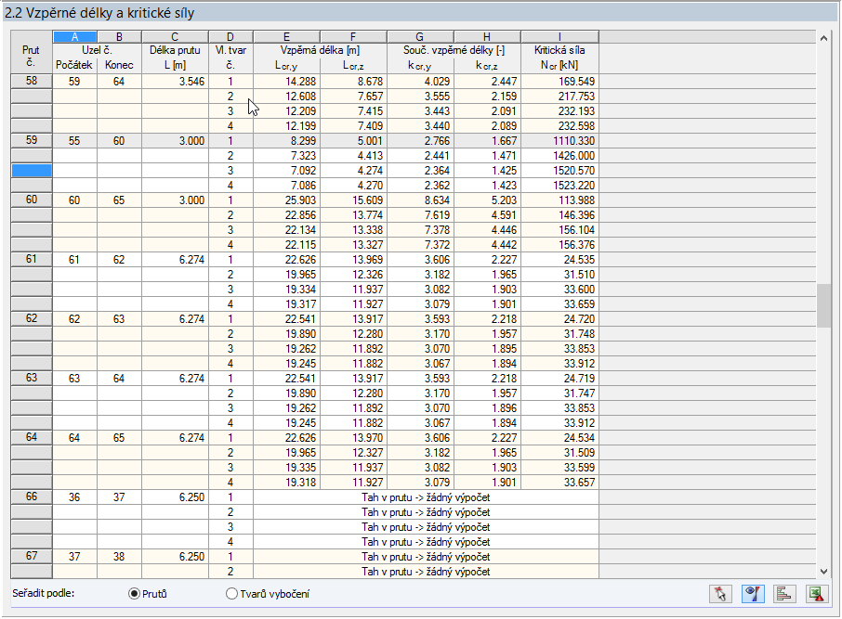Select column H header

pos(487,36)
